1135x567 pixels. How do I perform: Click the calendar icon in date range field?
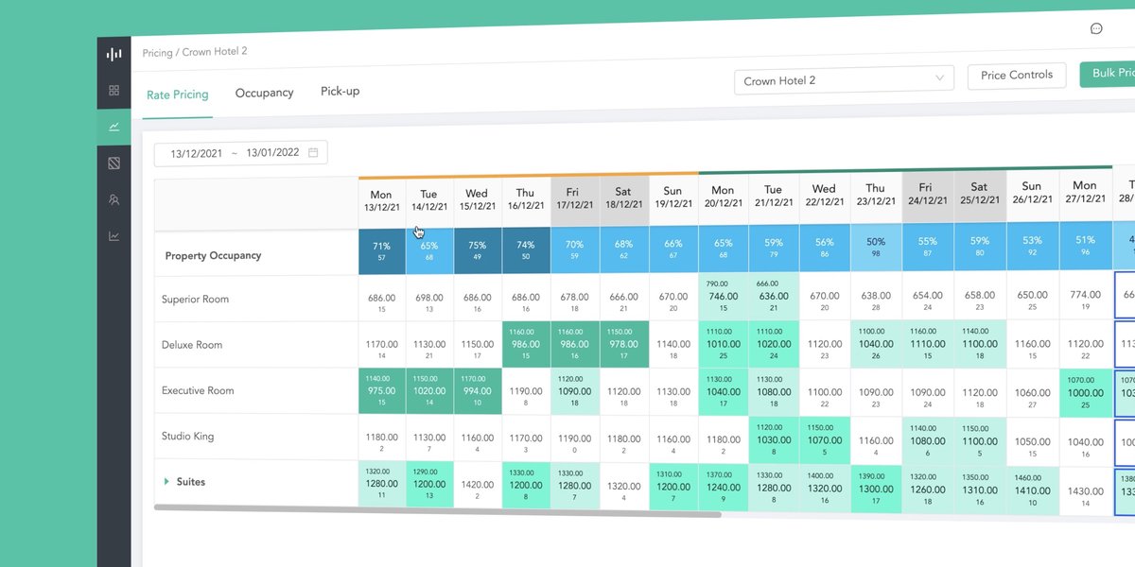pyautogui.click(x=313, y=151)
